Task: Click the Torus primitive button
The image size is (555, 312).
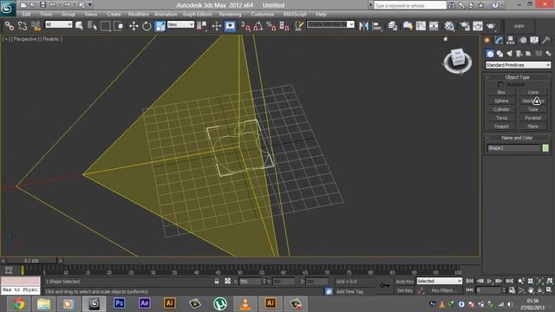Action: 501,118
